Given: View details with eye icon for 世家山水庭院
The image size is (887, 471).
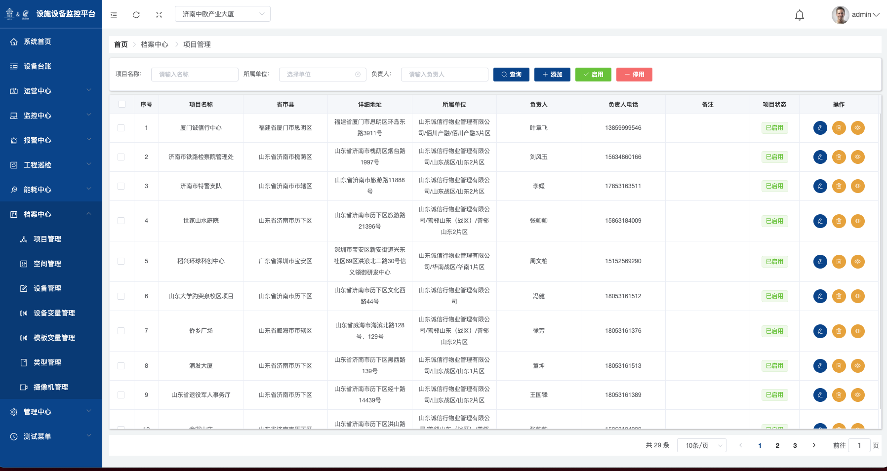Looking at the screenshot, I should [x=857, y=221].
